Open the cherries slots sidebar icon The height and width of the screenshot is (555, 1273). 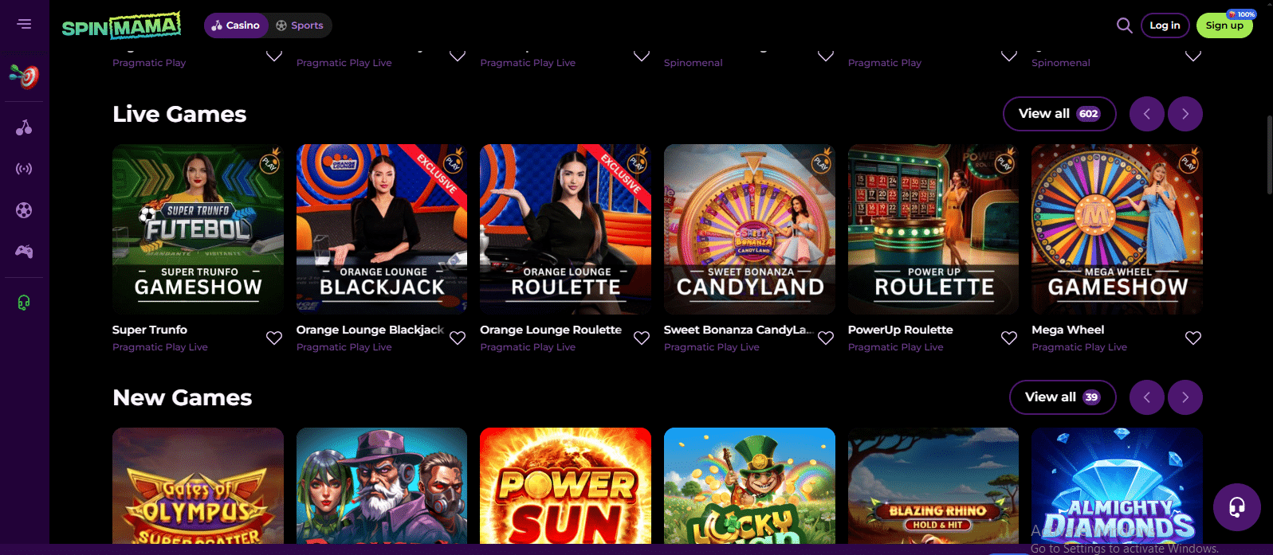[x=24, y=127]
